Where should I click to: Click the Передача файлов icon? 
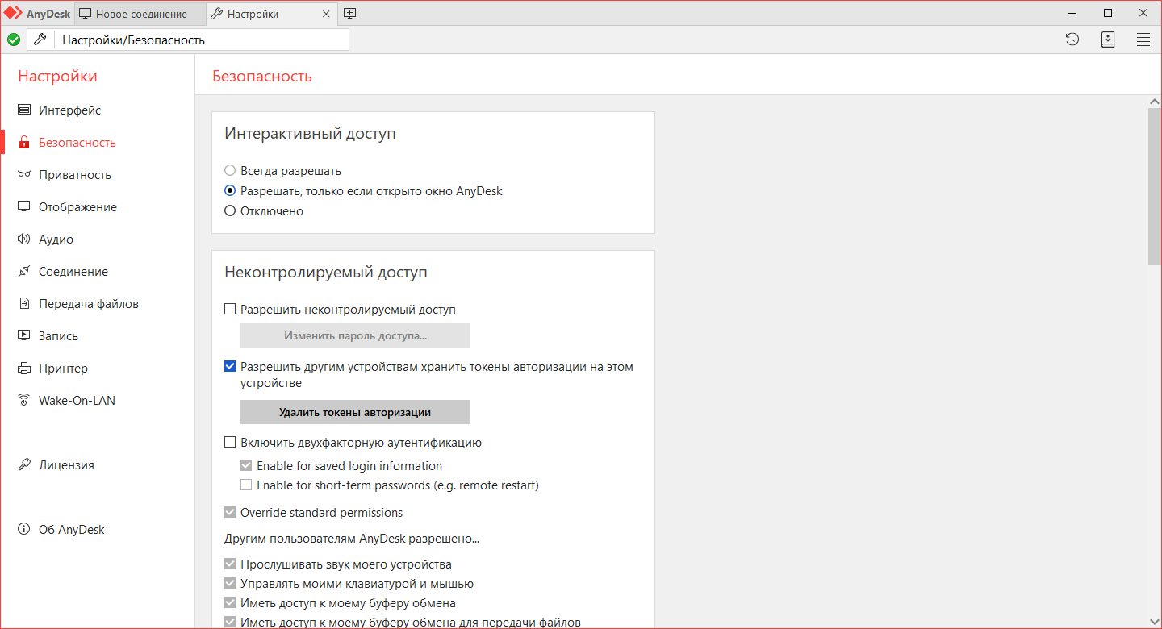[x=24, y=304]
